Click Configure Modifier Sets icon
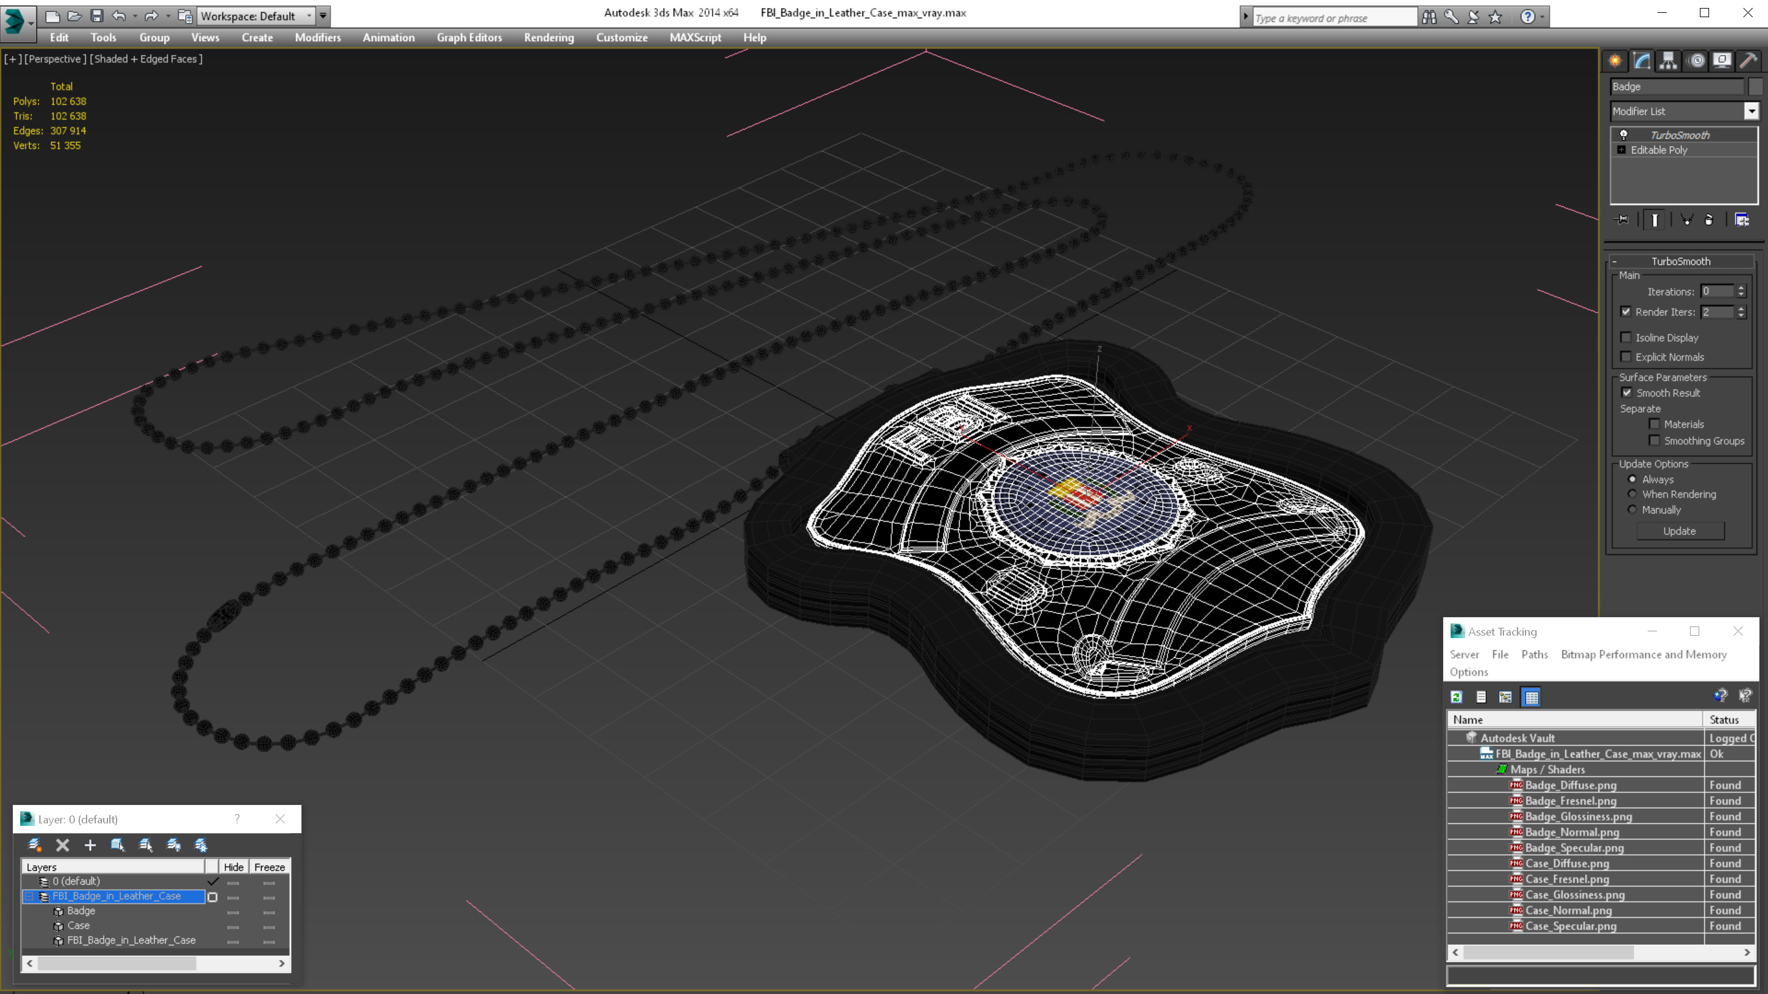Screen dimensions: 1768x994 (1742, 220)
